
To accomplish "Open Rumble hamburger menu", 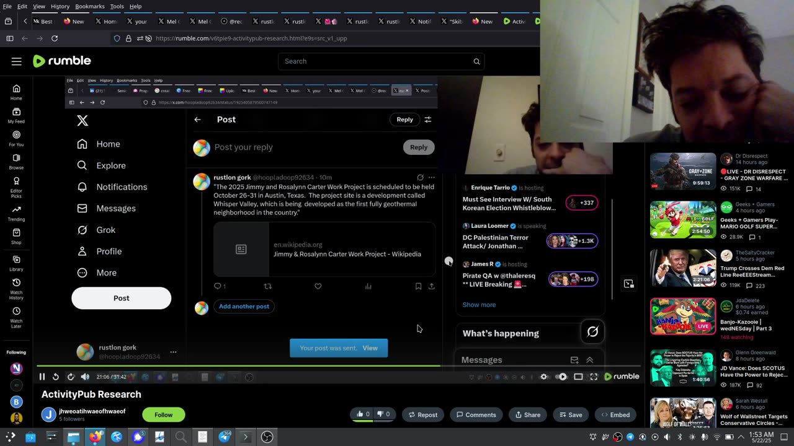I will point(17,61).
